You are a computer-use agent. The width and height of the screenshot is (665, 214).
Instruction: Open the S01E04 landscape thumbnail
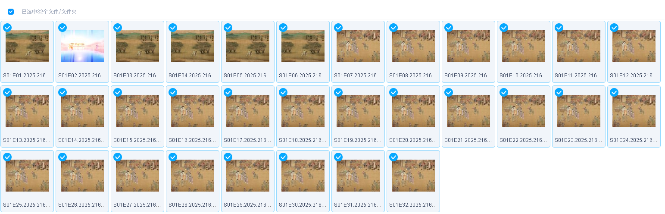click(193, 46)
